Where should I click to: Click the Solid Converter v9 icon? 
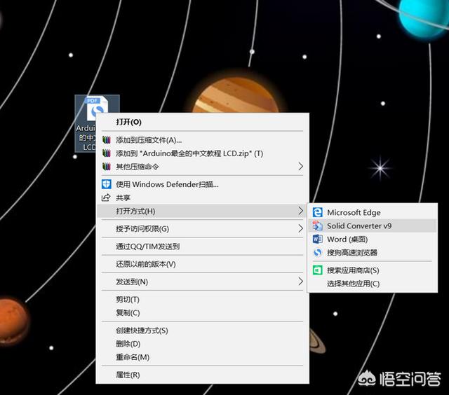pos(317,226)
